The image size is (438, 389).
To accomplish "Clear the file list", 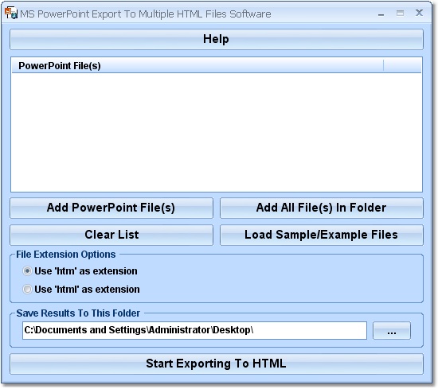I will click(111, 235).
